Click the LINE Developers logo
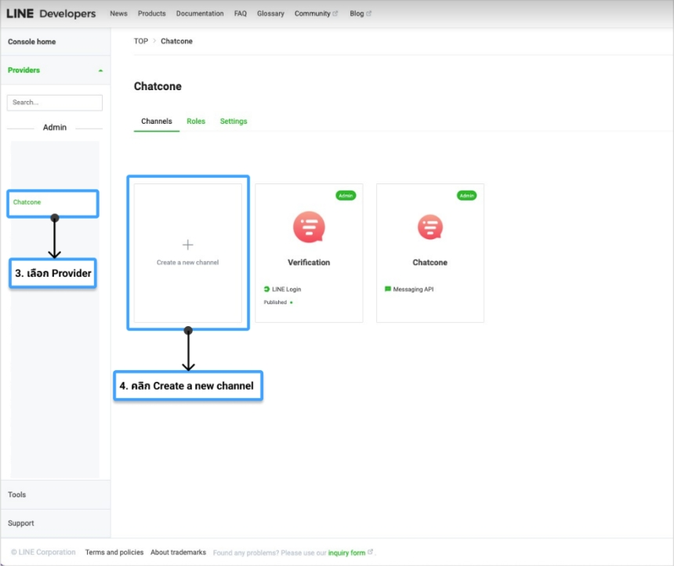Screen dimensions: 674x566 [51, 13]
